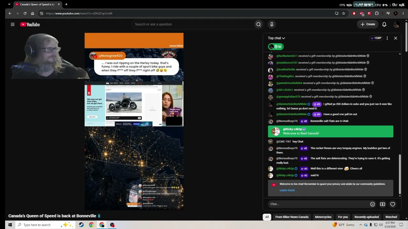Select the Motorcycles filter chip
Screen dimensions: 408x229
tap(323, 217)
